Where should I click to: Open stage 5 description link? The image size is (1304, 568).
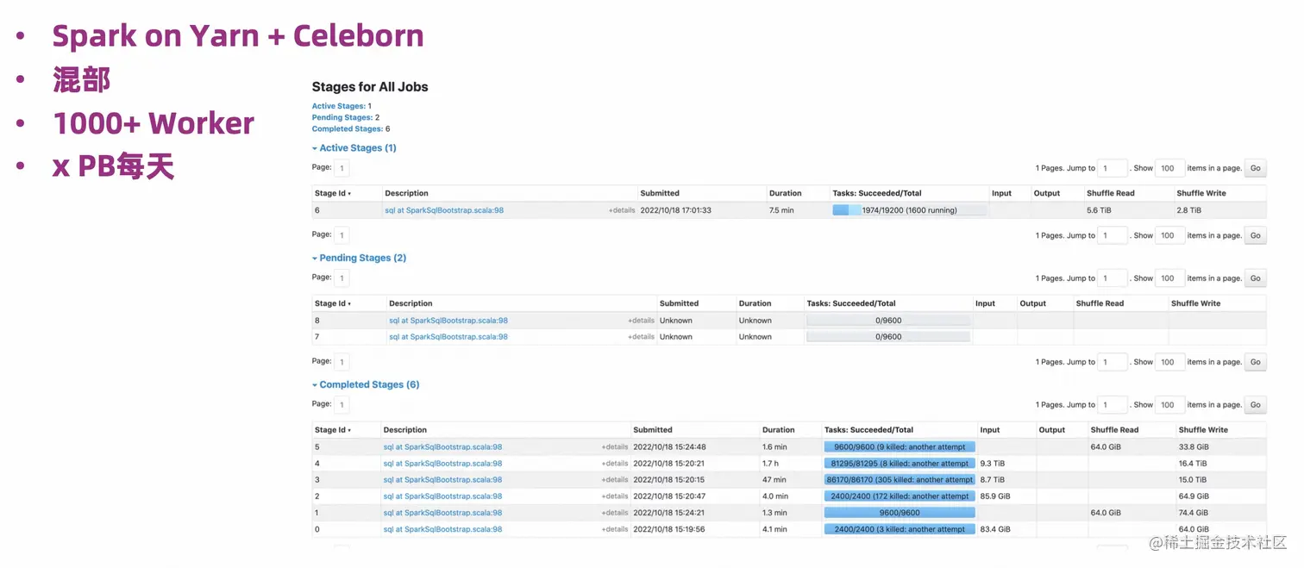click(442, 447)
